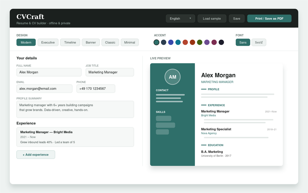Select the cyan-blue accent swatch

178,42
